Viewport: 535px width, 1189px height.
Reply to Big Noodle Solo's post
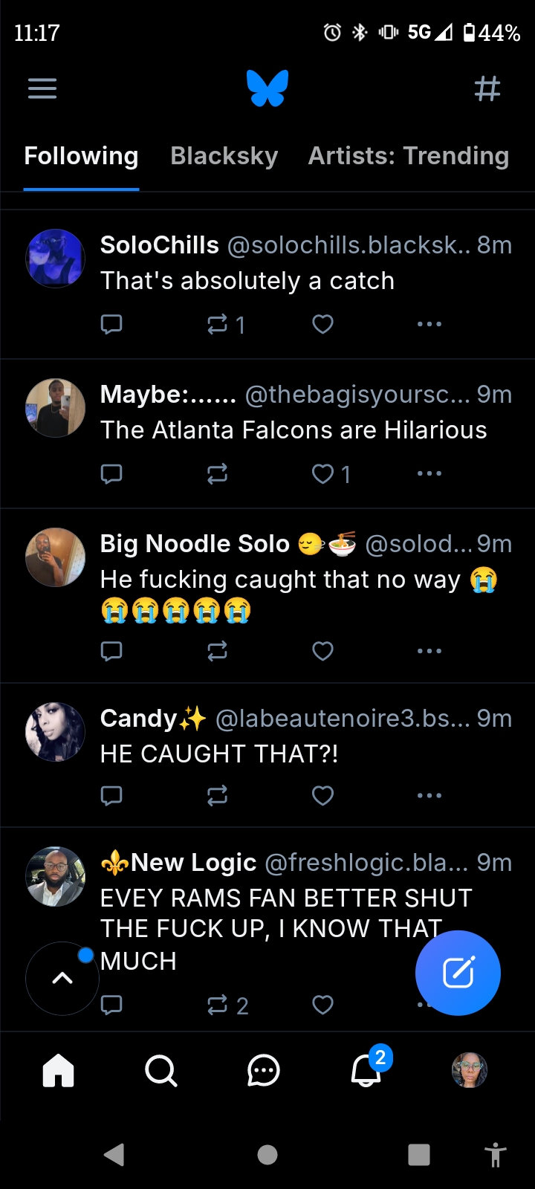[111, 651]
